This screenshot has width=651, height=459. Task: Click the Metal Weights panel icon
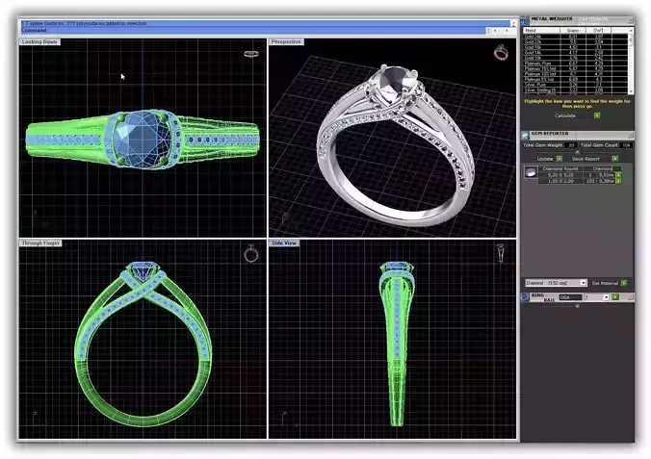525,21
